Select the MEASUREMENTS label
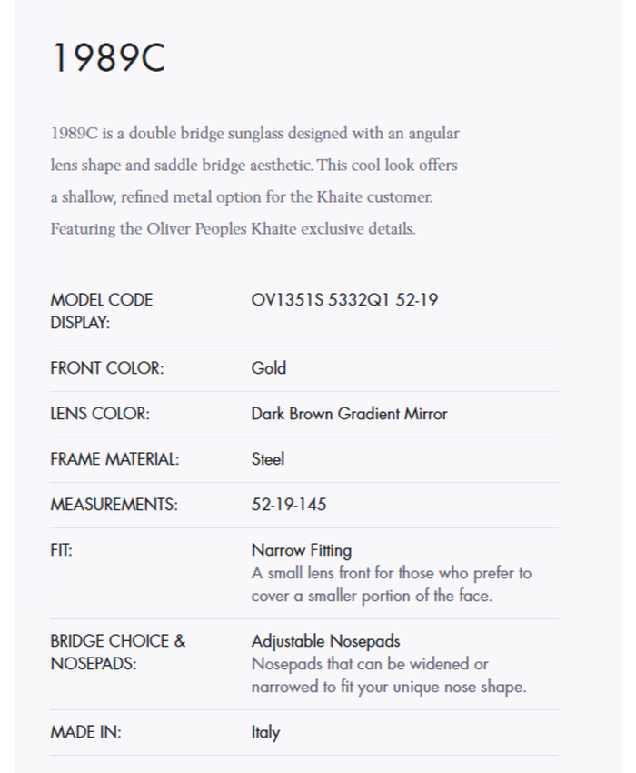The image size is (636, 773). pyautogui.click(x=114, y=505)
